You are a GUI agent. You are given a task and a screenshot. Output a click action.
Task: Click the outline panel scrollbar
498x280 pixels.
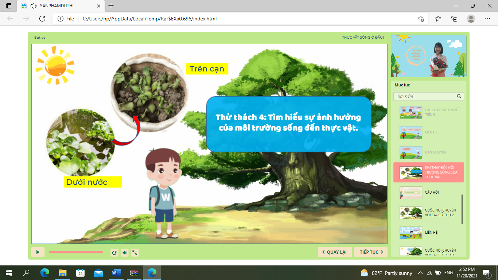[462, 209]
